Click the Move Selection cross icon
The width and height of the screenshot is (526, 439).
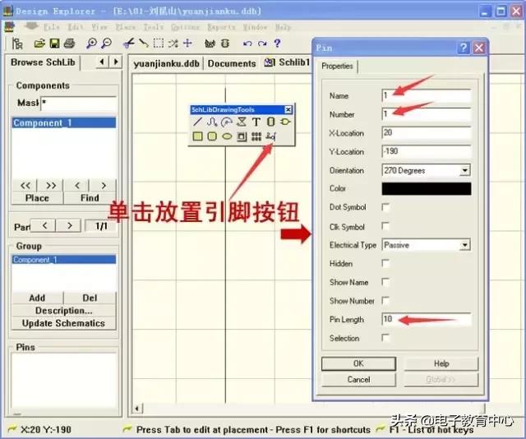[x=187, y=43]
